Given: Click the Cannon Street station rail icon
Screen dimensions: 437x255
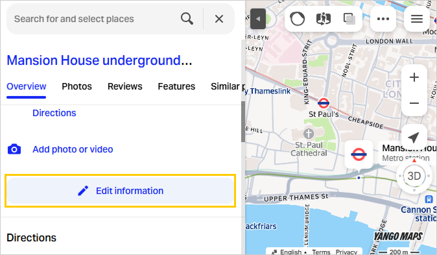Looking at the screenshot, I should pyautogui.click(x=429, y=199).
